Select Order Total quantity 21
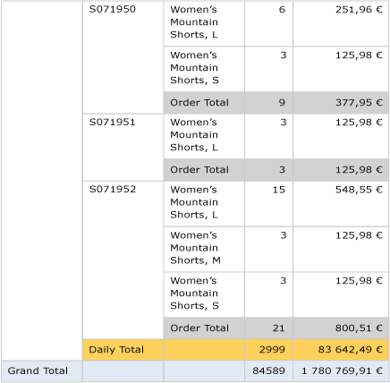The width and height of the screenshot is (390, 383). tap(268, 328)
